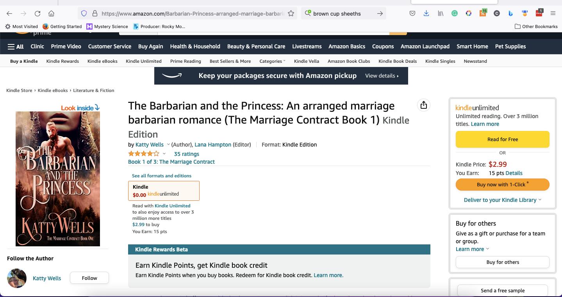Follow the author Katty Wells
The height and width of the screenshot is (297, 562).
pos(89,278)
